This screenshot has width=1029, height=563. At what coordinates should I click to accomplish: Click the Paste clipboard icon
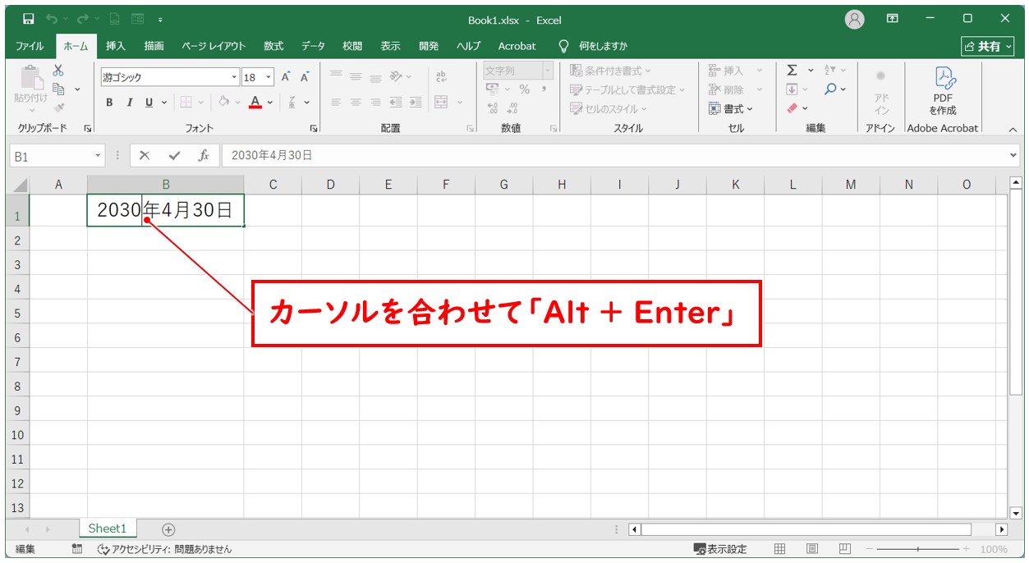pos(31,76)
